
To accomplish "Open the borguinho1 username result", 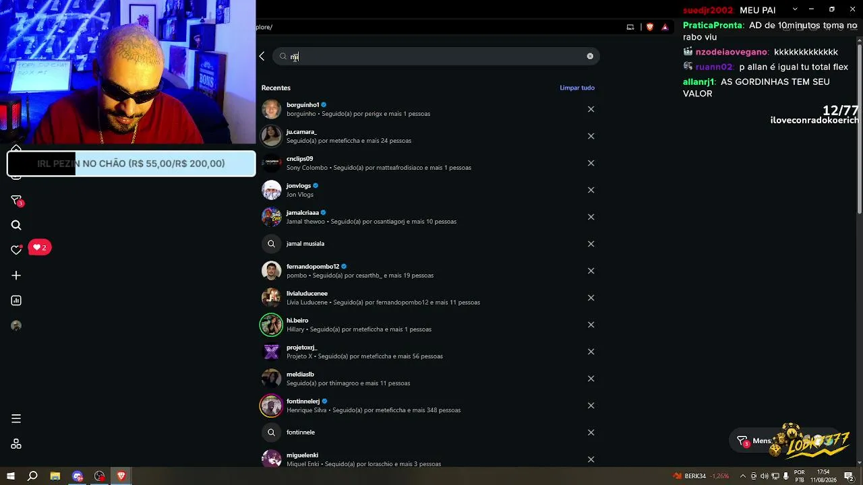I will point(303,105).
